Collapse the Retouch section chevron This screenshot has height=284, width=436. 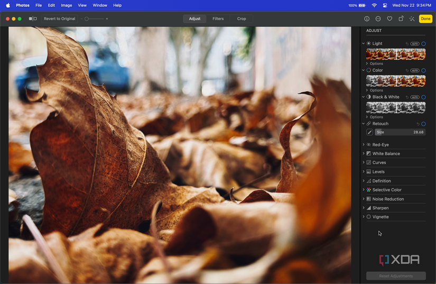pyautogui.click(x=363, y=124)
